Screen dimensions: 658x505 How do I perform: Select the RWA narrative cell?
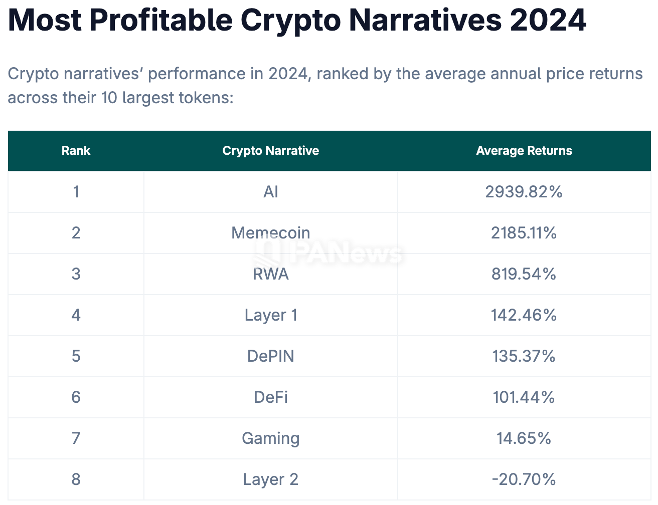tap(270, 274)
